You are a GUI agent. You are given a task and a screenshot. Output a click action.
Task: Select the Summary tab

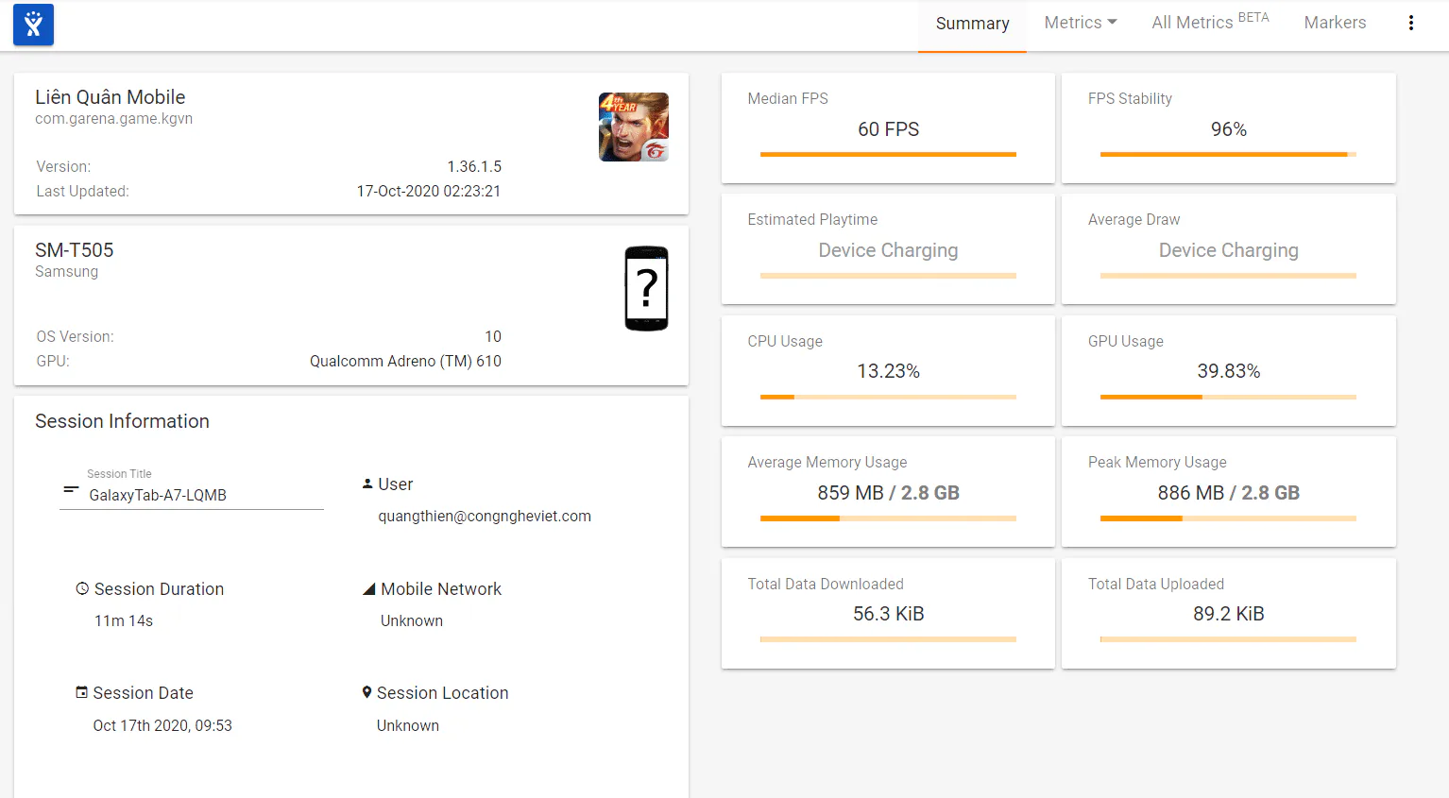click(x=972, y=24)
